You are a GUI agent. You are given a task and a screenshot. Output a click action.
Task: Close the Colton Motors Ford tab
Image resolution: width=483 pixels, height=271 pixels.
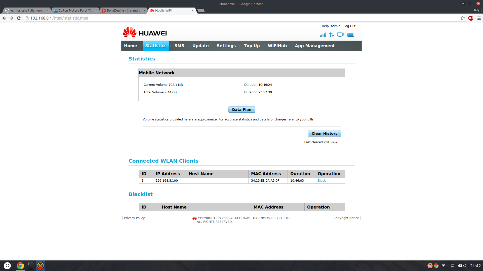(96, 11)
